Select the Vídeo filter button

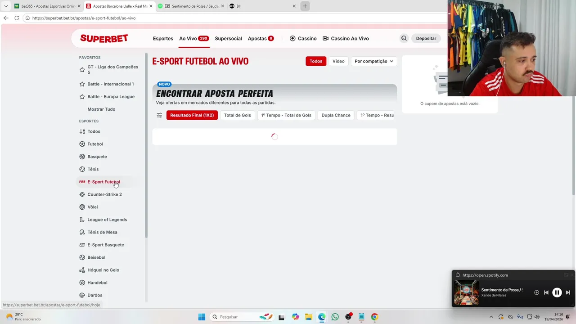[338, 61]
